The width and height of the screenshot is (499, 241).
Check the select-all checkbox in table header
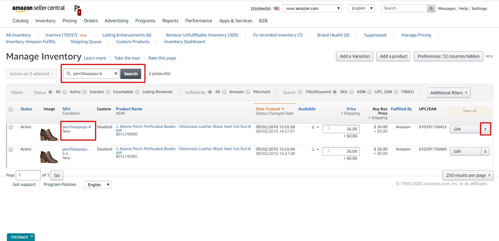(11, 109)
